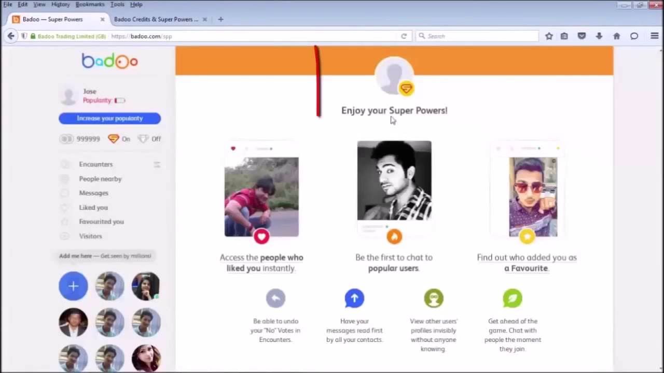Viewport: 664px width, 373px height.
Task: Open the bookmarks list clipboard icon
Action: tap(564, 36)
